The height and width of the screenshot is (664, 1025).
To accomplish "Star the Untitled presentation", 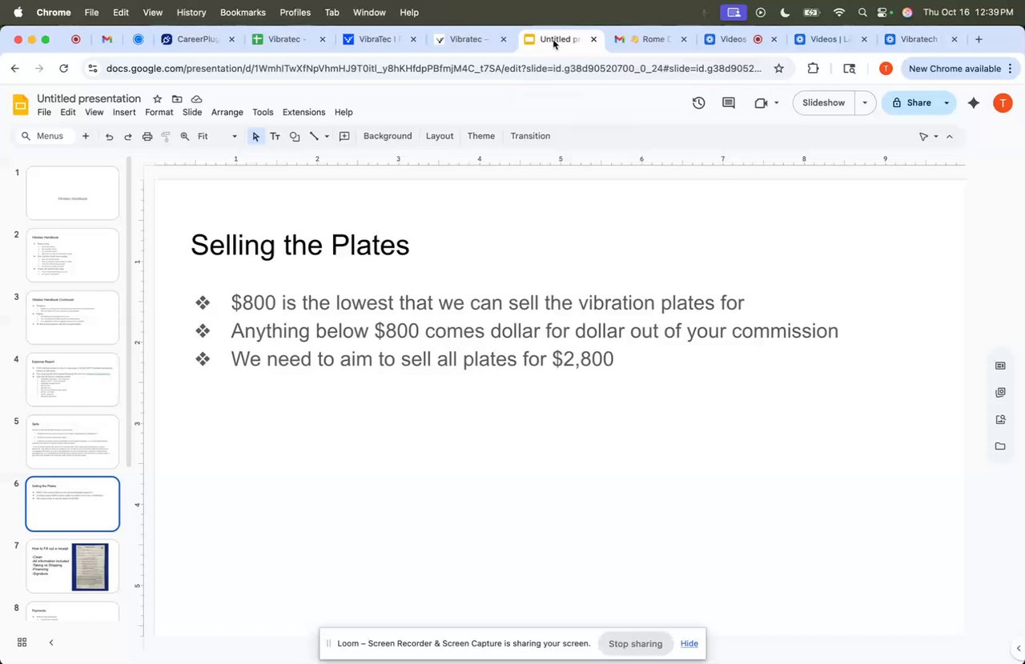I will coord(158,99).
